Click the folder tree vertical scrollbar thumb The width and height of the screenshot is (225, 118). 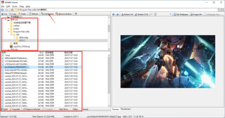pos(109,28)
